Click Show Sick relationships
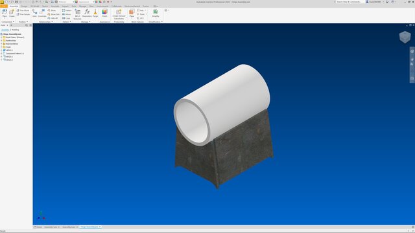Screen dimensions: 415x233 click(53, 14)
